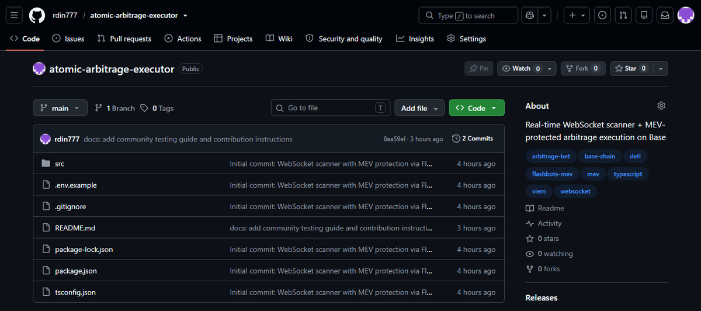701x311 pixels.
Task: View the 0 Tags link
Action: 157,108
